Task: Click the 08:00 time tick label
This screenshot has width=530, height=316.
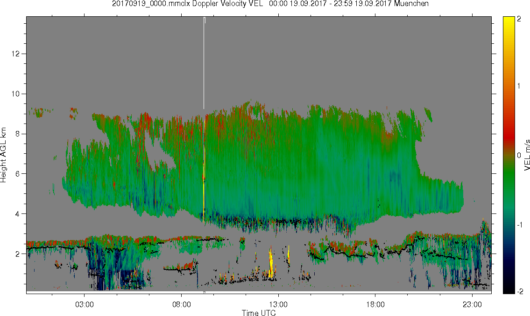Action: pyautogui.click(x=181, y=304)
